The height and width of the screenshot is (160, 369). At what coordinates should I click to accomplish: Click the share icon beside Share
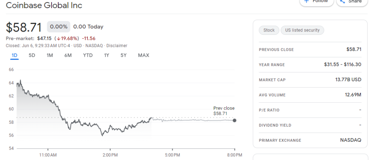pyautogui.click(x=343, y=1)
